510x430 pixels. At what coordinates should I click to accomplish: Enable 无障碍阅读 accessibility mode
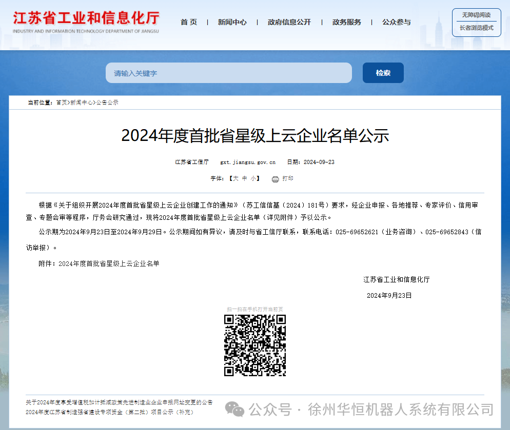[476, 15]
